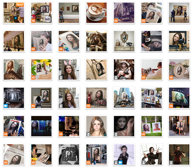The height and width of the screenshot is (168, 194).
Task: Choose the gallery effect with woman in red pants
Action: click(69, 13)
